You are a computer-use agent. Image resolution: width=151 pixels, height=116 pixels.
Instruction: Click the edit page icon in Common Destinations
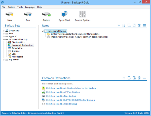pyautogui.click(x=129, y=78)
